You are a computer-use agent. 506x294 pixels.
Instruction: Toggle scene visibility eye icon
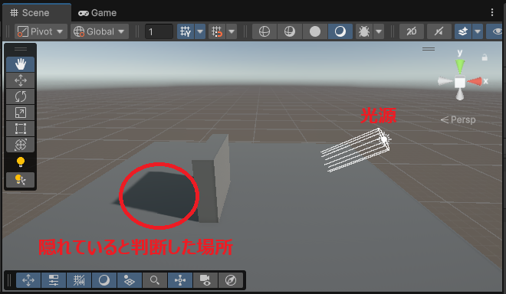(497, 31)
